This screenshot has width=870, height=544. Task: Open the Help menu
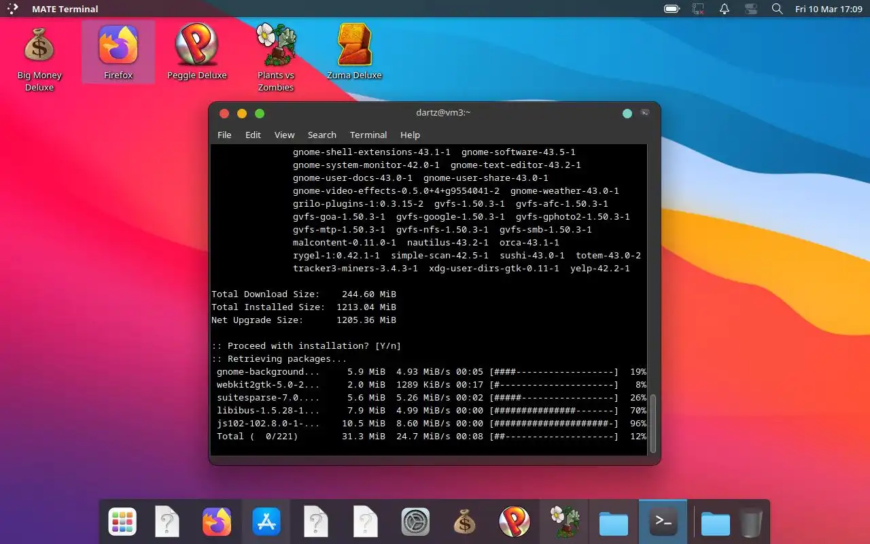click(x=410, y=135)
